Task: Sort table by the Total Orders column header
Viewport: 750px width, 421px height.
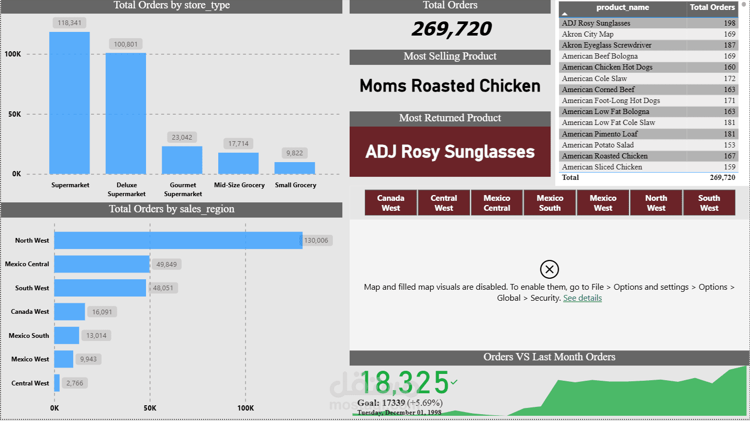Action: point(712,7)
